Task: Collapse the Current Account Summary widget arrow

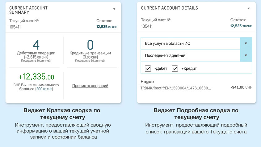Action: (x=114, y=9)
